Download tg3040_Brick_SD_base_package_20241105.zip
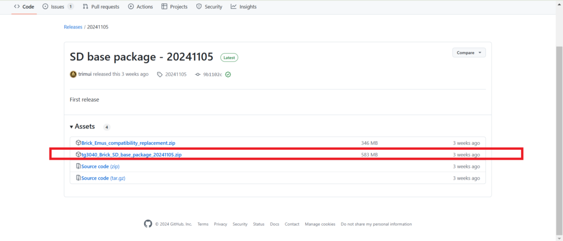 point(131,155)
